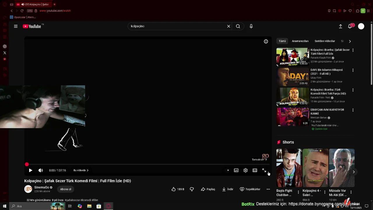
Task: Reload the page in the browser
Action: (x=22, y=11)
